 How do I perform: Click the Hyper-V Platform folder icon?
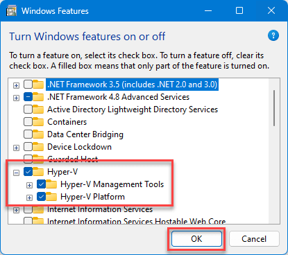pyautogui.click(x=51, y=197)
